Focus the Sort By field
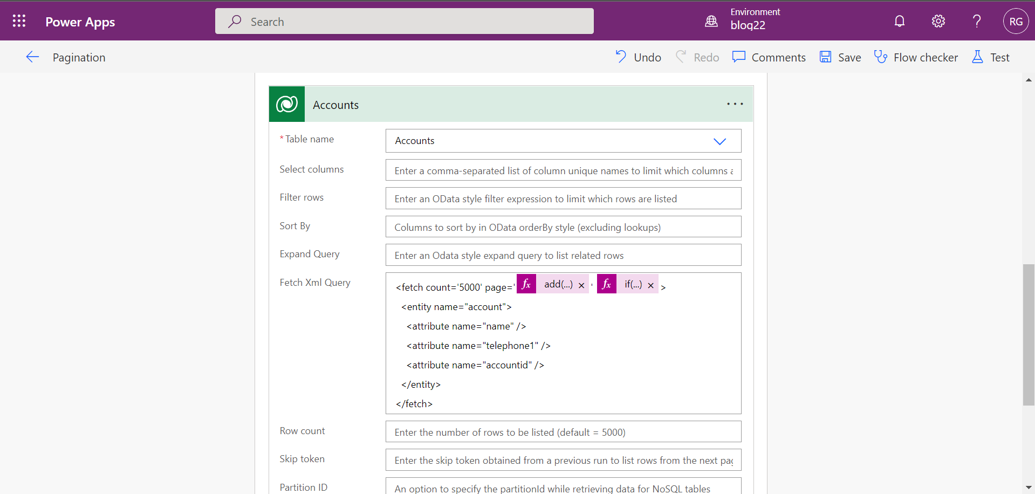The height and width of the screenshot is (494, 1035). 563,227
